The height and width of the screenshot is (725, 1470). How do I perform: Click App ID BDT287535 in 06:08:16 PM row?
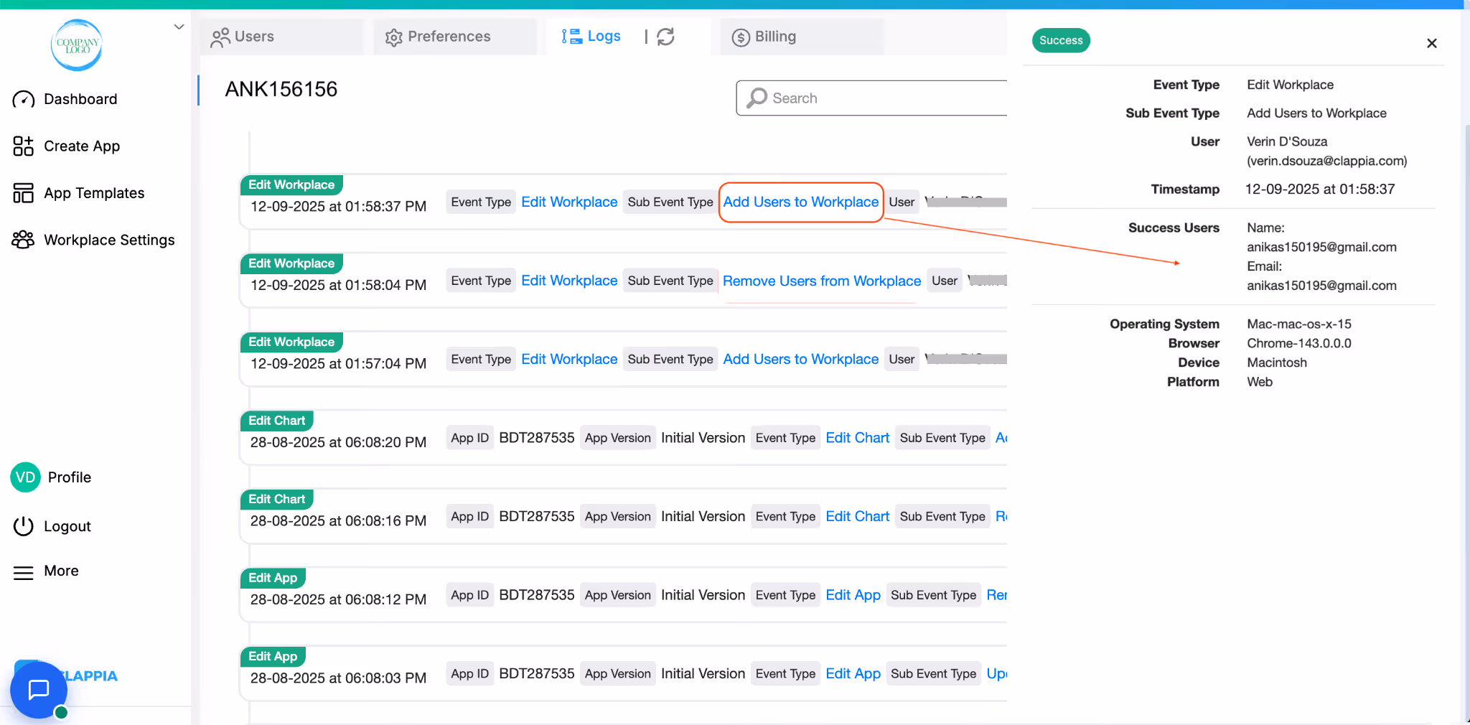(537, 516)
